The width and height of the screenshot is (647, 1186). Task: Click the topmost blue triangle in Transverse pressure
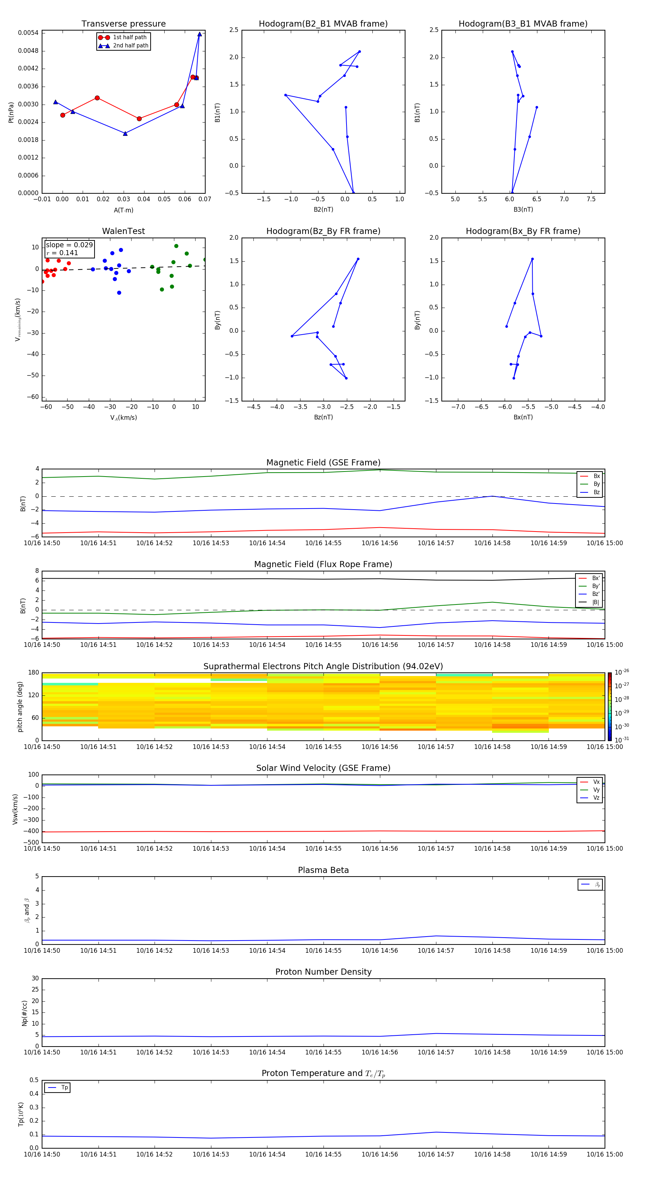(199, 34)
